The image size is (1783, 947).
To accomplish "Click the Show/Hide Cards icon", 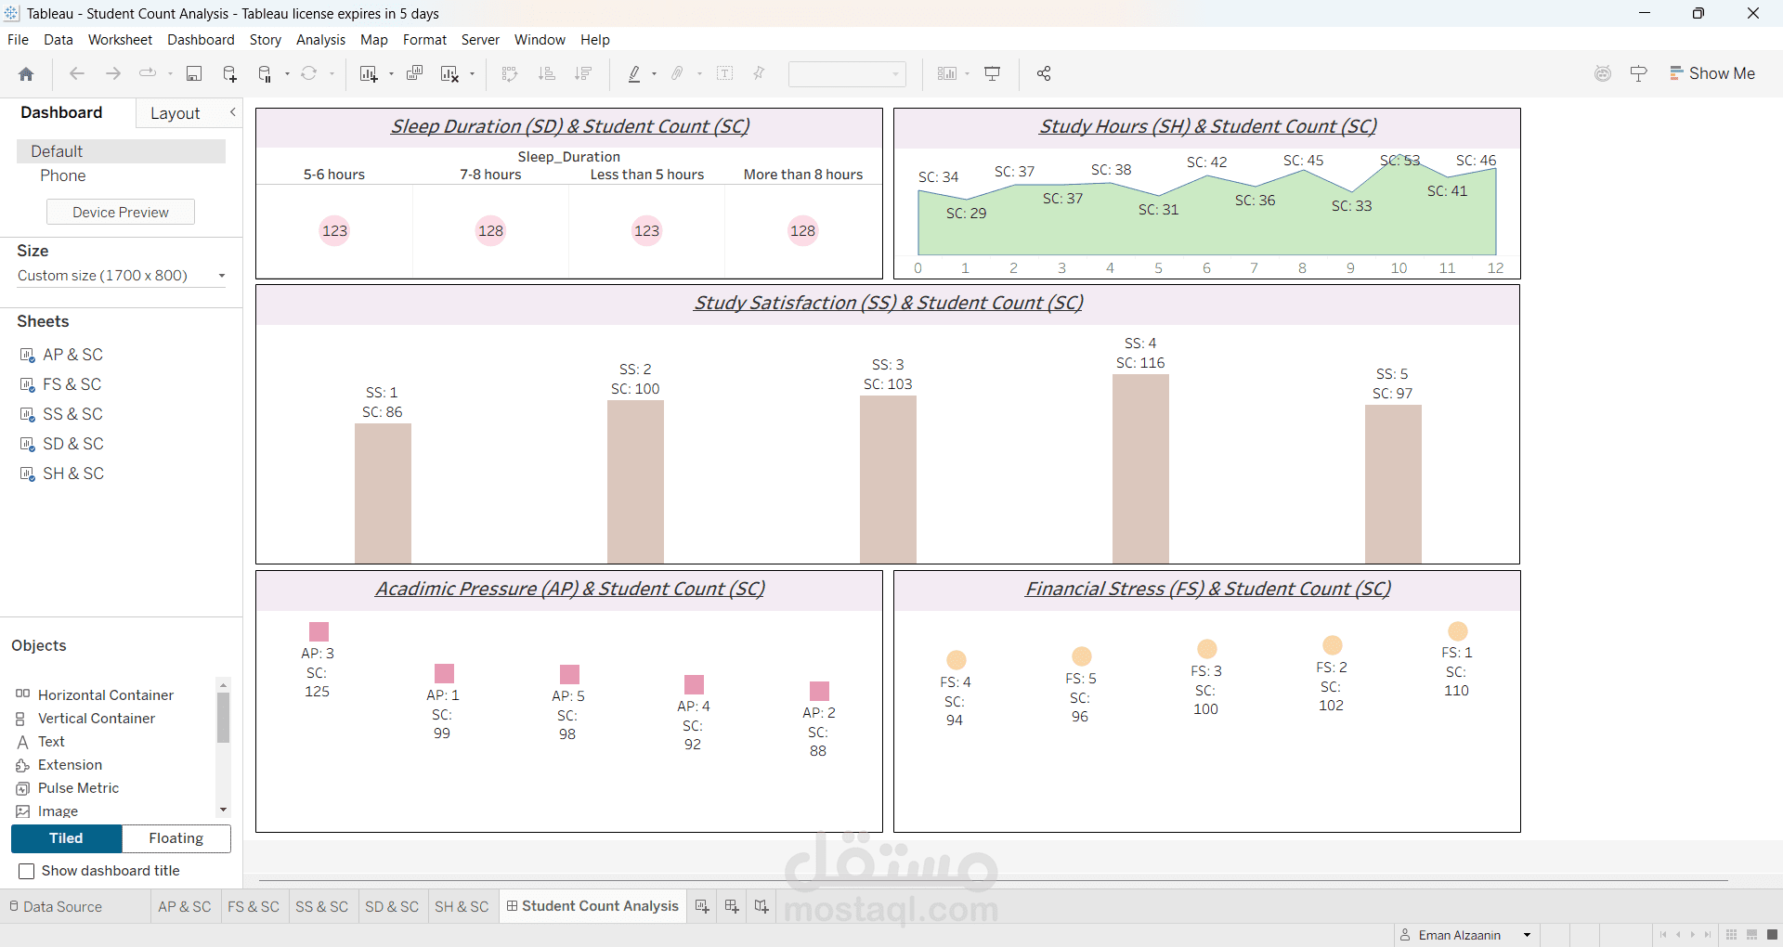I will coord(947,73).
